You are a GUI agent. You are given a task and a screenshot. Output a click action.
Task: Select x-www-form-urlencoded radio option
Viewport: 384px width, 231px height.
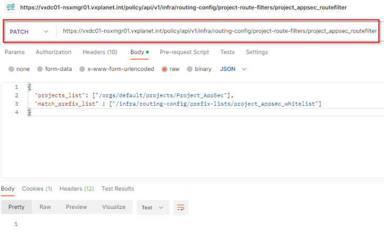(82, 69)
